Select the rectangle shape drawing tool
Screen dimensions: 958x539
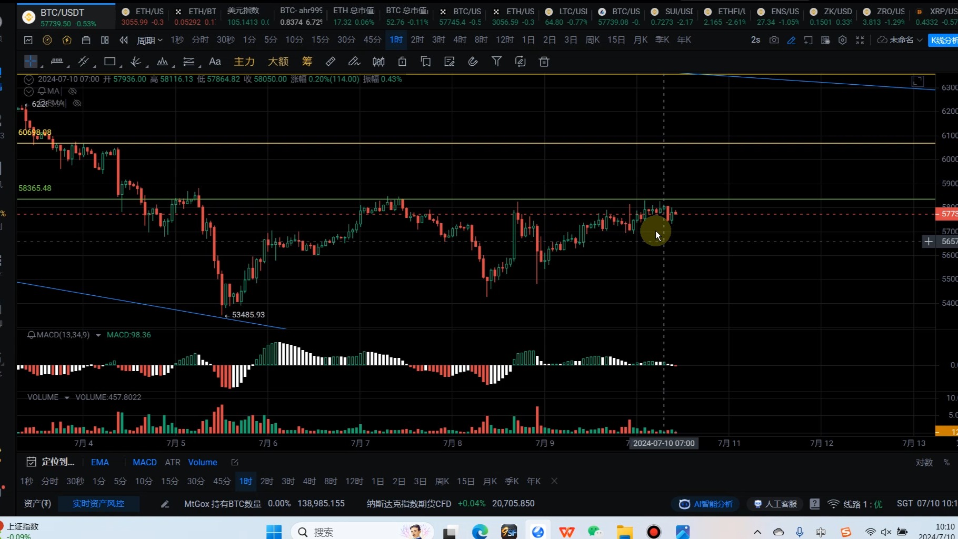click(109, 62)
